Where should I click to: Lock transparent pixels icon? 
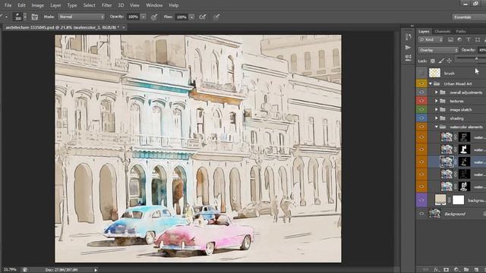click(433, 61)
